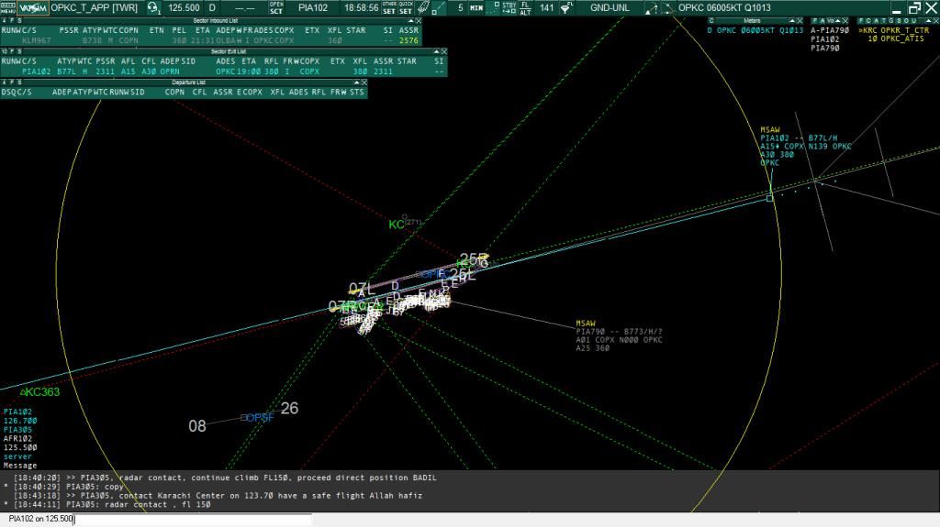Viewport: 940px width, 527px height.
Task: Open the keyboard menu icon
Action: coord(8,8)
